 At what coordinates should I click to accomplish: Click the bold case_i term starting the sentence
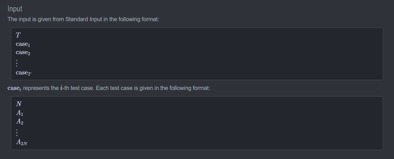[14, 88]
